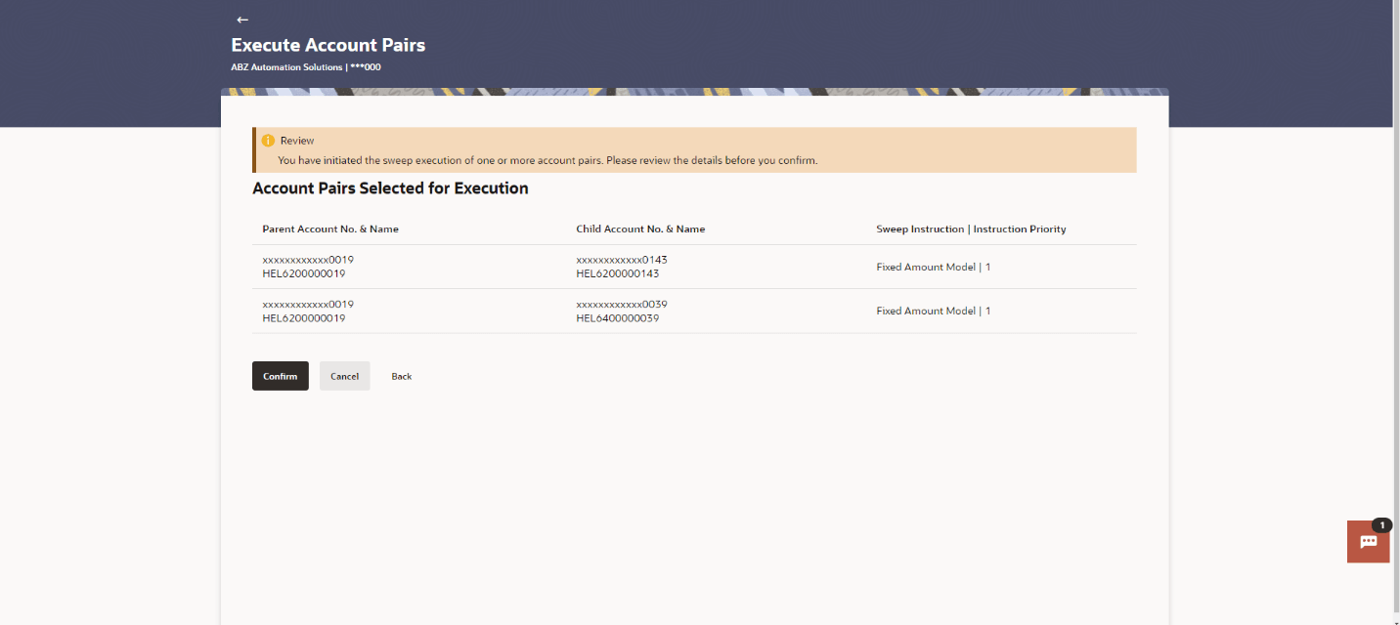The height and width of the screenshot is (625, 1400).
Task: Open the chat bubble widget
Action: (x=1368, y=542)
